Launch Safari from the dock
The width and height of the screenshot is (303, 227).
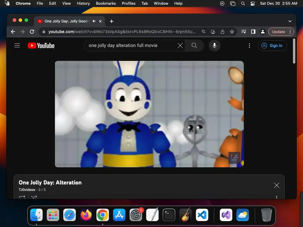coord(70,215)
